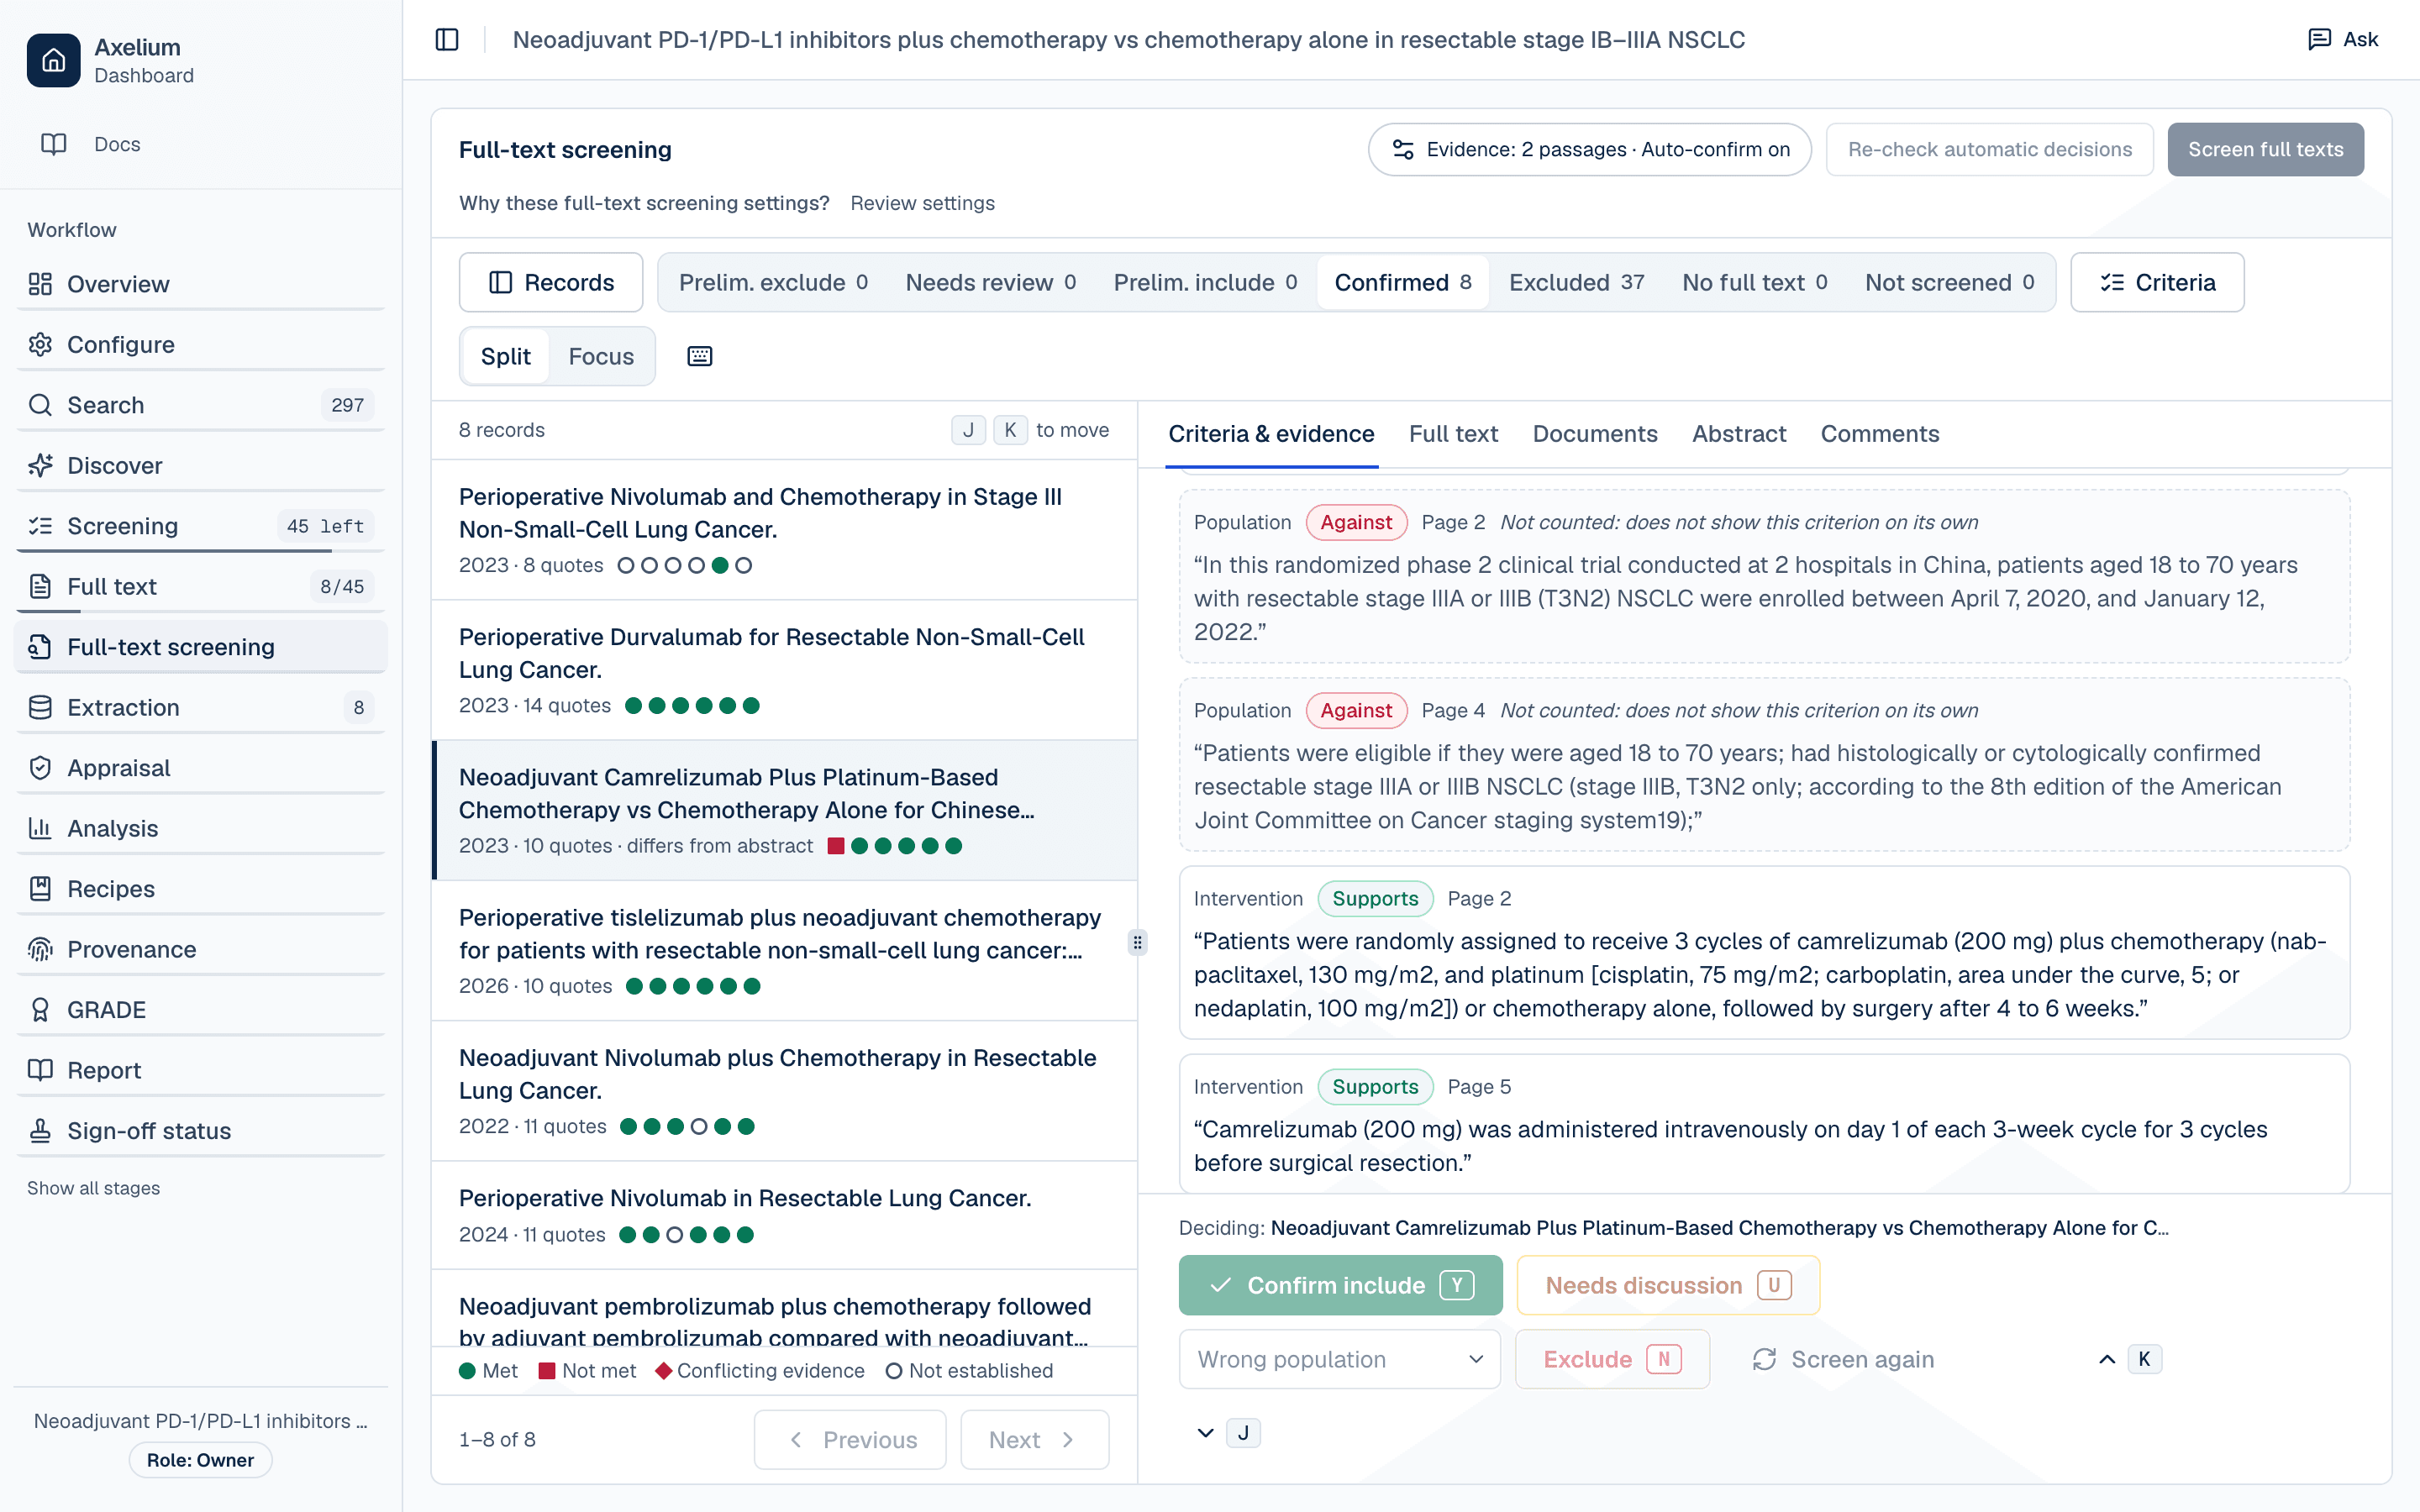Open the Axelium home dashboard icon
This screenshot has width=2420, height=1512.
tap(54, 60)
